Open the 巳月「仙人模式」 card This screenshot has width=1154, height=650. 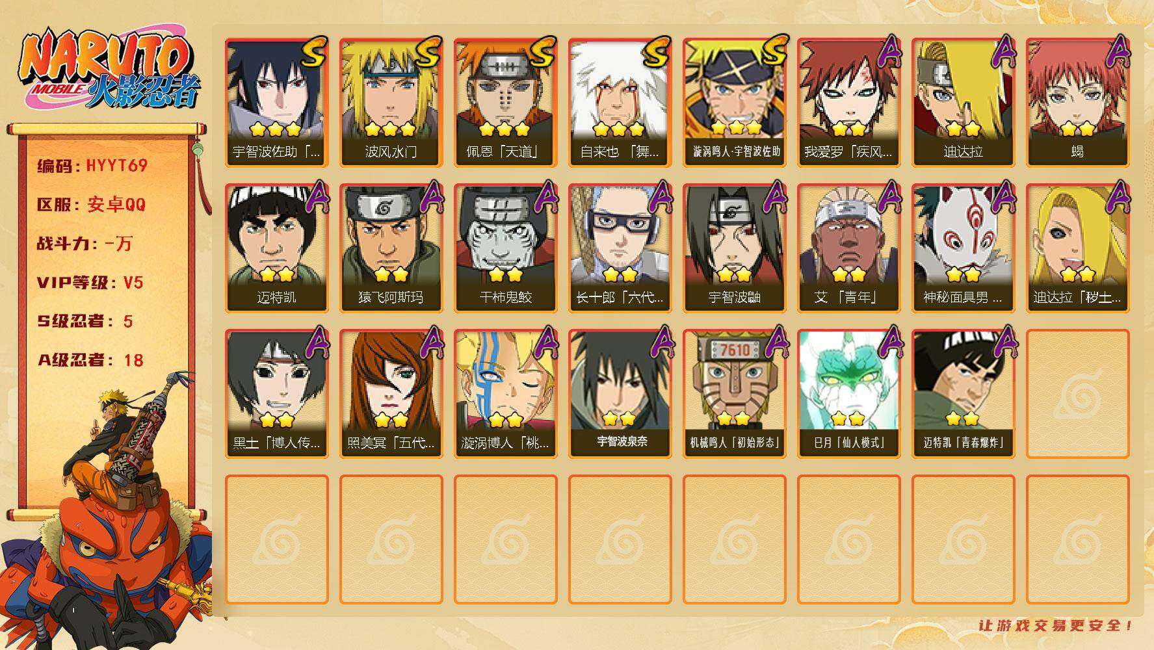[848, 393]
